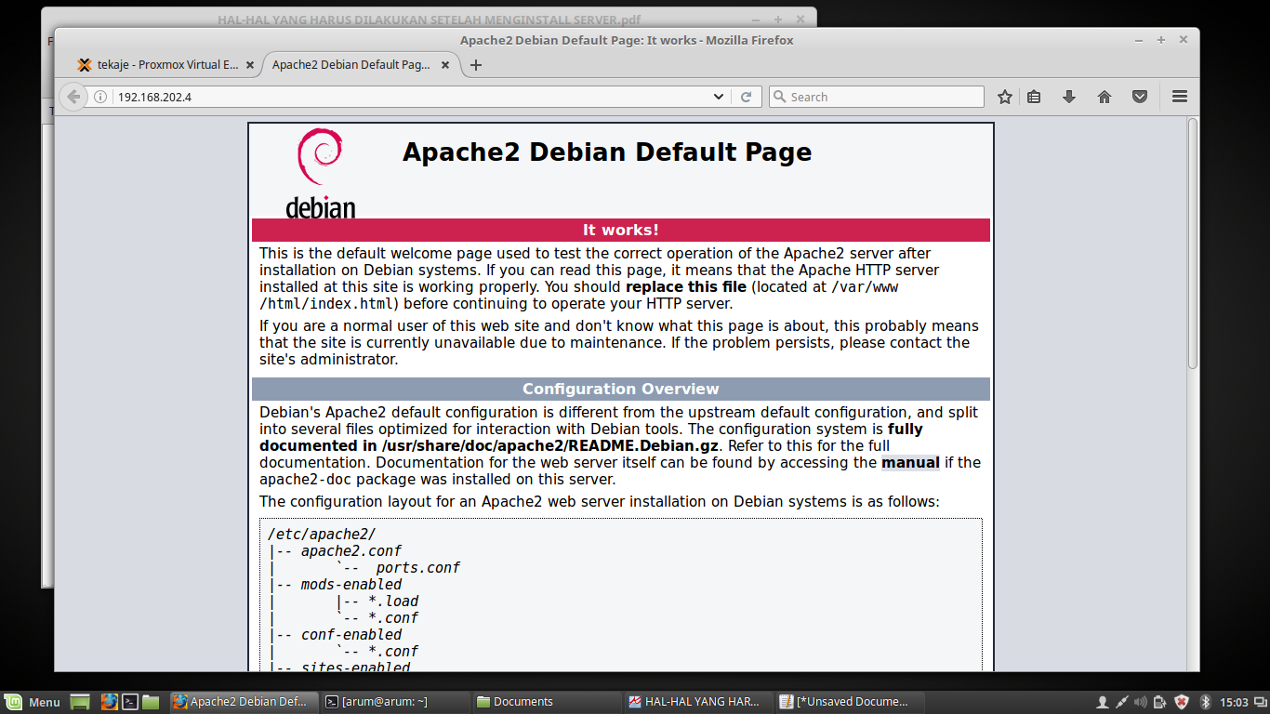Switch to the [arum@arum: ~] terminal window
The image size is (1270, 714).
[394, 702]
